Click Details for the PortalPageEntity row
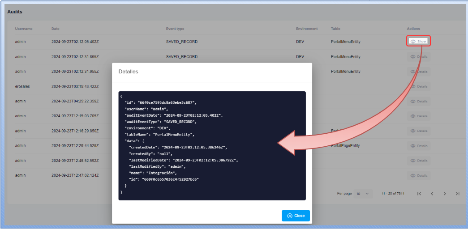The height and width of the screenshot is (229, 468). click(419, 146)
